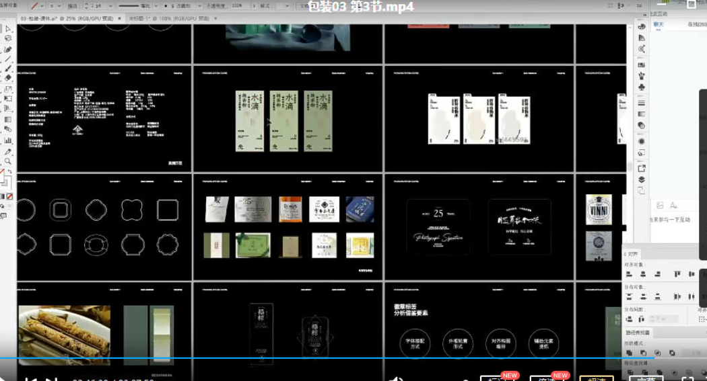This screenshot has height=381, width=707.
Task: Click the video player volume icon
Action: click(x=396, y=379)
